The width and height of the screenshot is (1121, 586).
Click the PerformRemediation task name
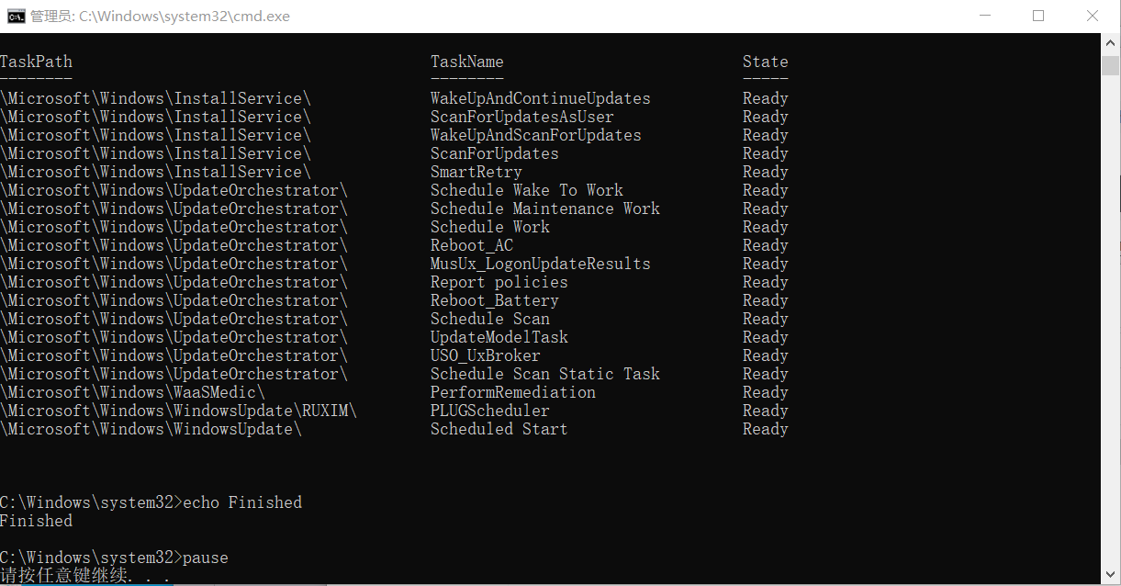point(512,392)
